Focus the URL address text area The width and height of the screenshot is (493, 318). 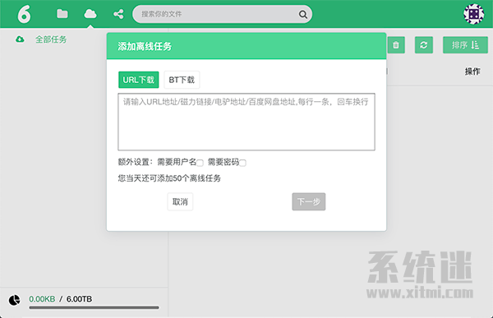(246, 122)
